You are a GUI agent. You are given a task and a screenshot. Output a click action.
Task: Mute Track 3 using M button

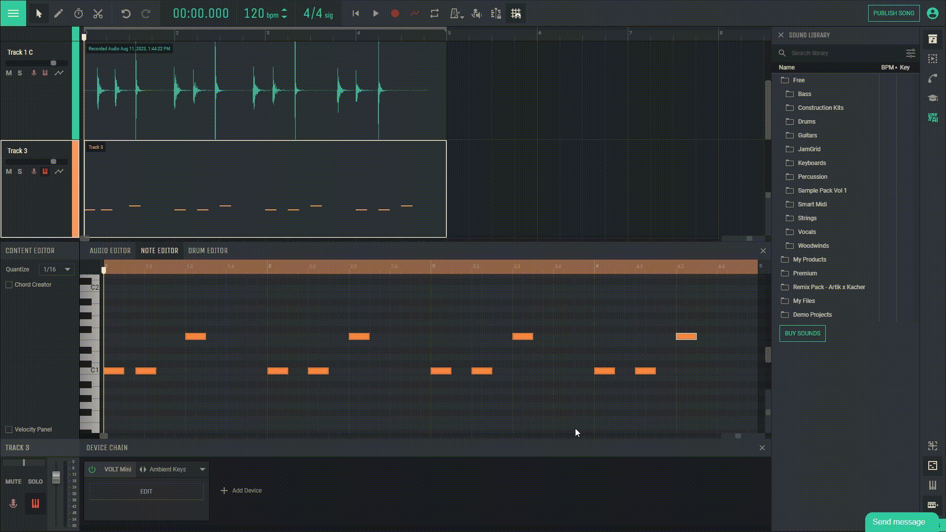click(9, 171)
